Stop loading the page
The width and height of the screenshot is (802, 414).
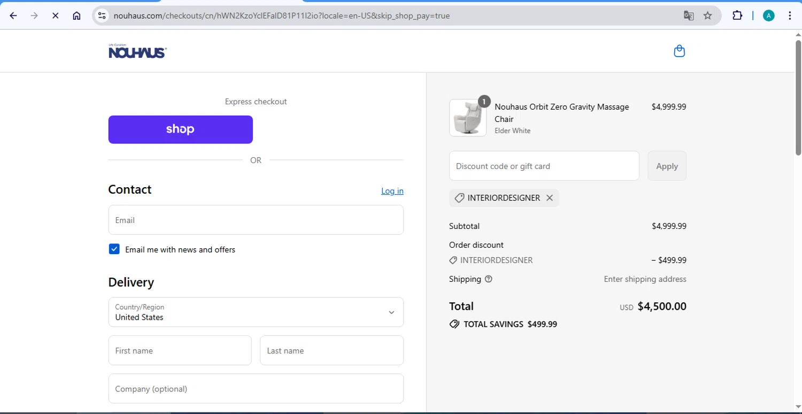(55, 16)
